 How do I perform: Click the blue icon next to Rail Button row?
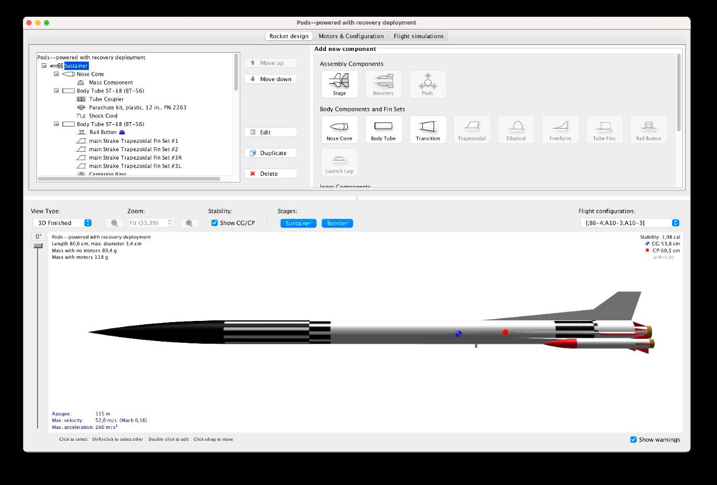click(122, 132)
